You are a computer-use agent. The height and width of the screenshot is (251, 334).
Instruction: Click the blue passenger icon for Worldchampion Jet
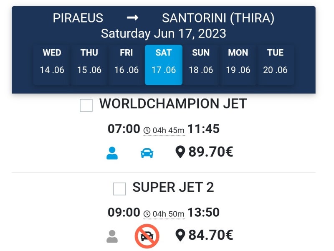112,153
